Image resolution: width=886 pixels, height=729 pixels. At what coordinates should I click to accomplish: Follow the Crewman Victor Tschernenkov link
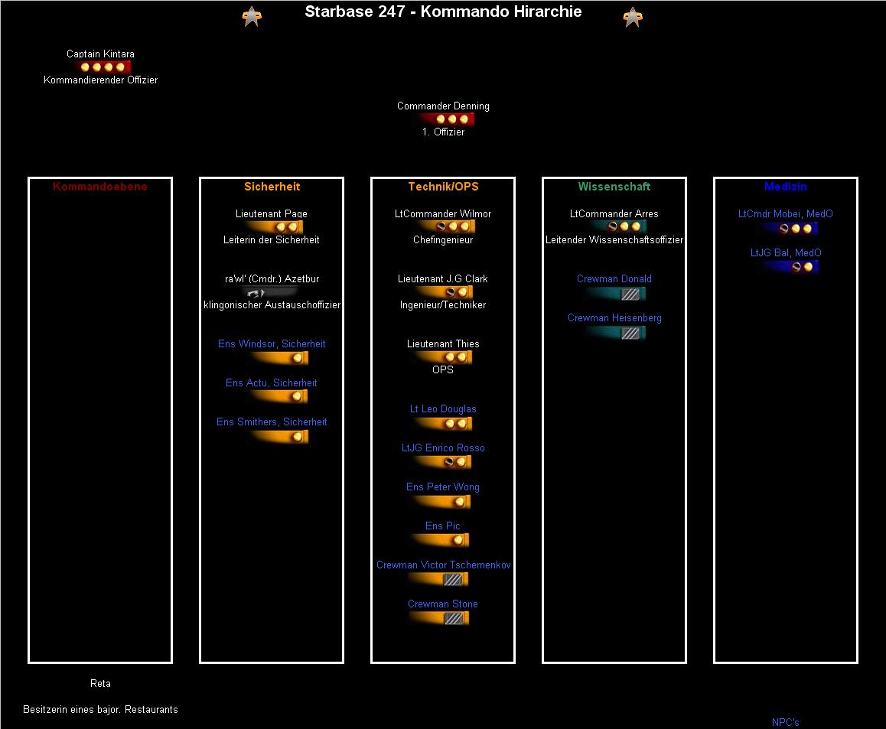coord(443,565)
